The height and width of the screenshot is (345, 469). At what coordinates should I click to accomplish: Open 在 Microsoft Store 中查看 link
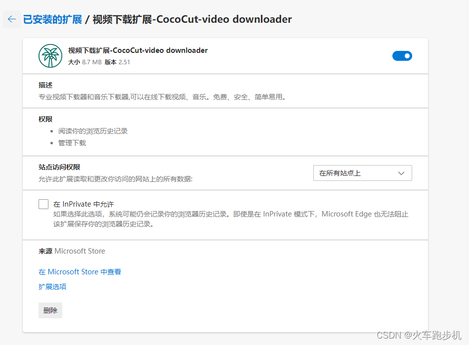(x=80, y=272)
